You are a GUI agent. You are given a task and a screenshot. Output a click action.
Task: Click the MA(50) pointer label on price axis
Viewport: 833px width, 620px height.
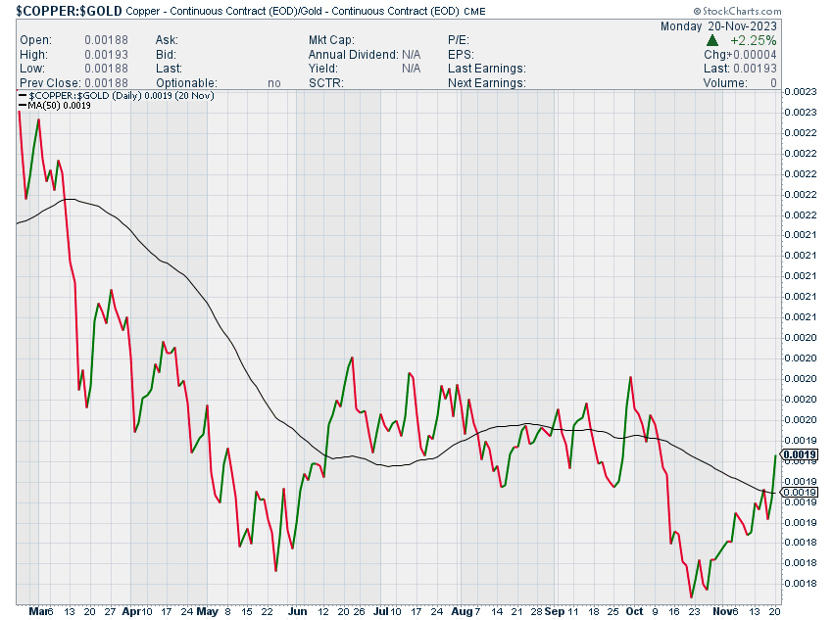tap(799, 493)
